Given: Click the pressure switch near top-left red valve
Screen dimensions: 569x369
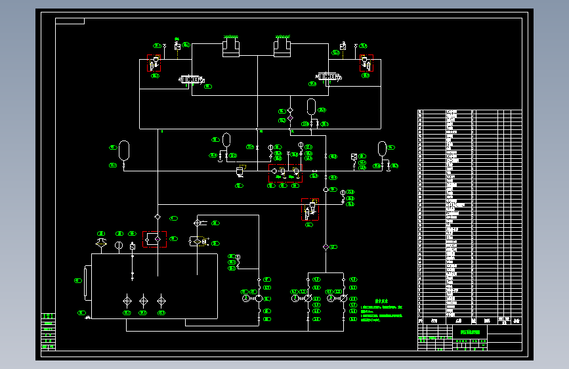Looking at the screenshot, I should point(177,46).
